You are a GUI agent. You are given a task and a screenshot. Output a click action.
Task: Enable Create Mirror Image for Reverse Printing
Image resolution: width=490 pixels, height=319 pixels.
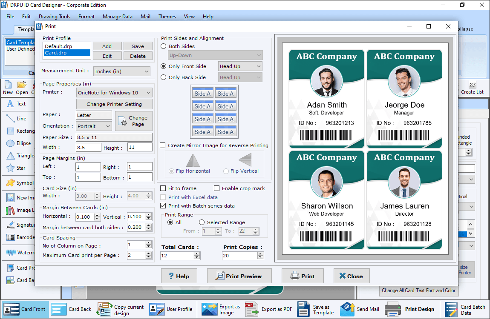pyautogui.click(x=162, y=145)
